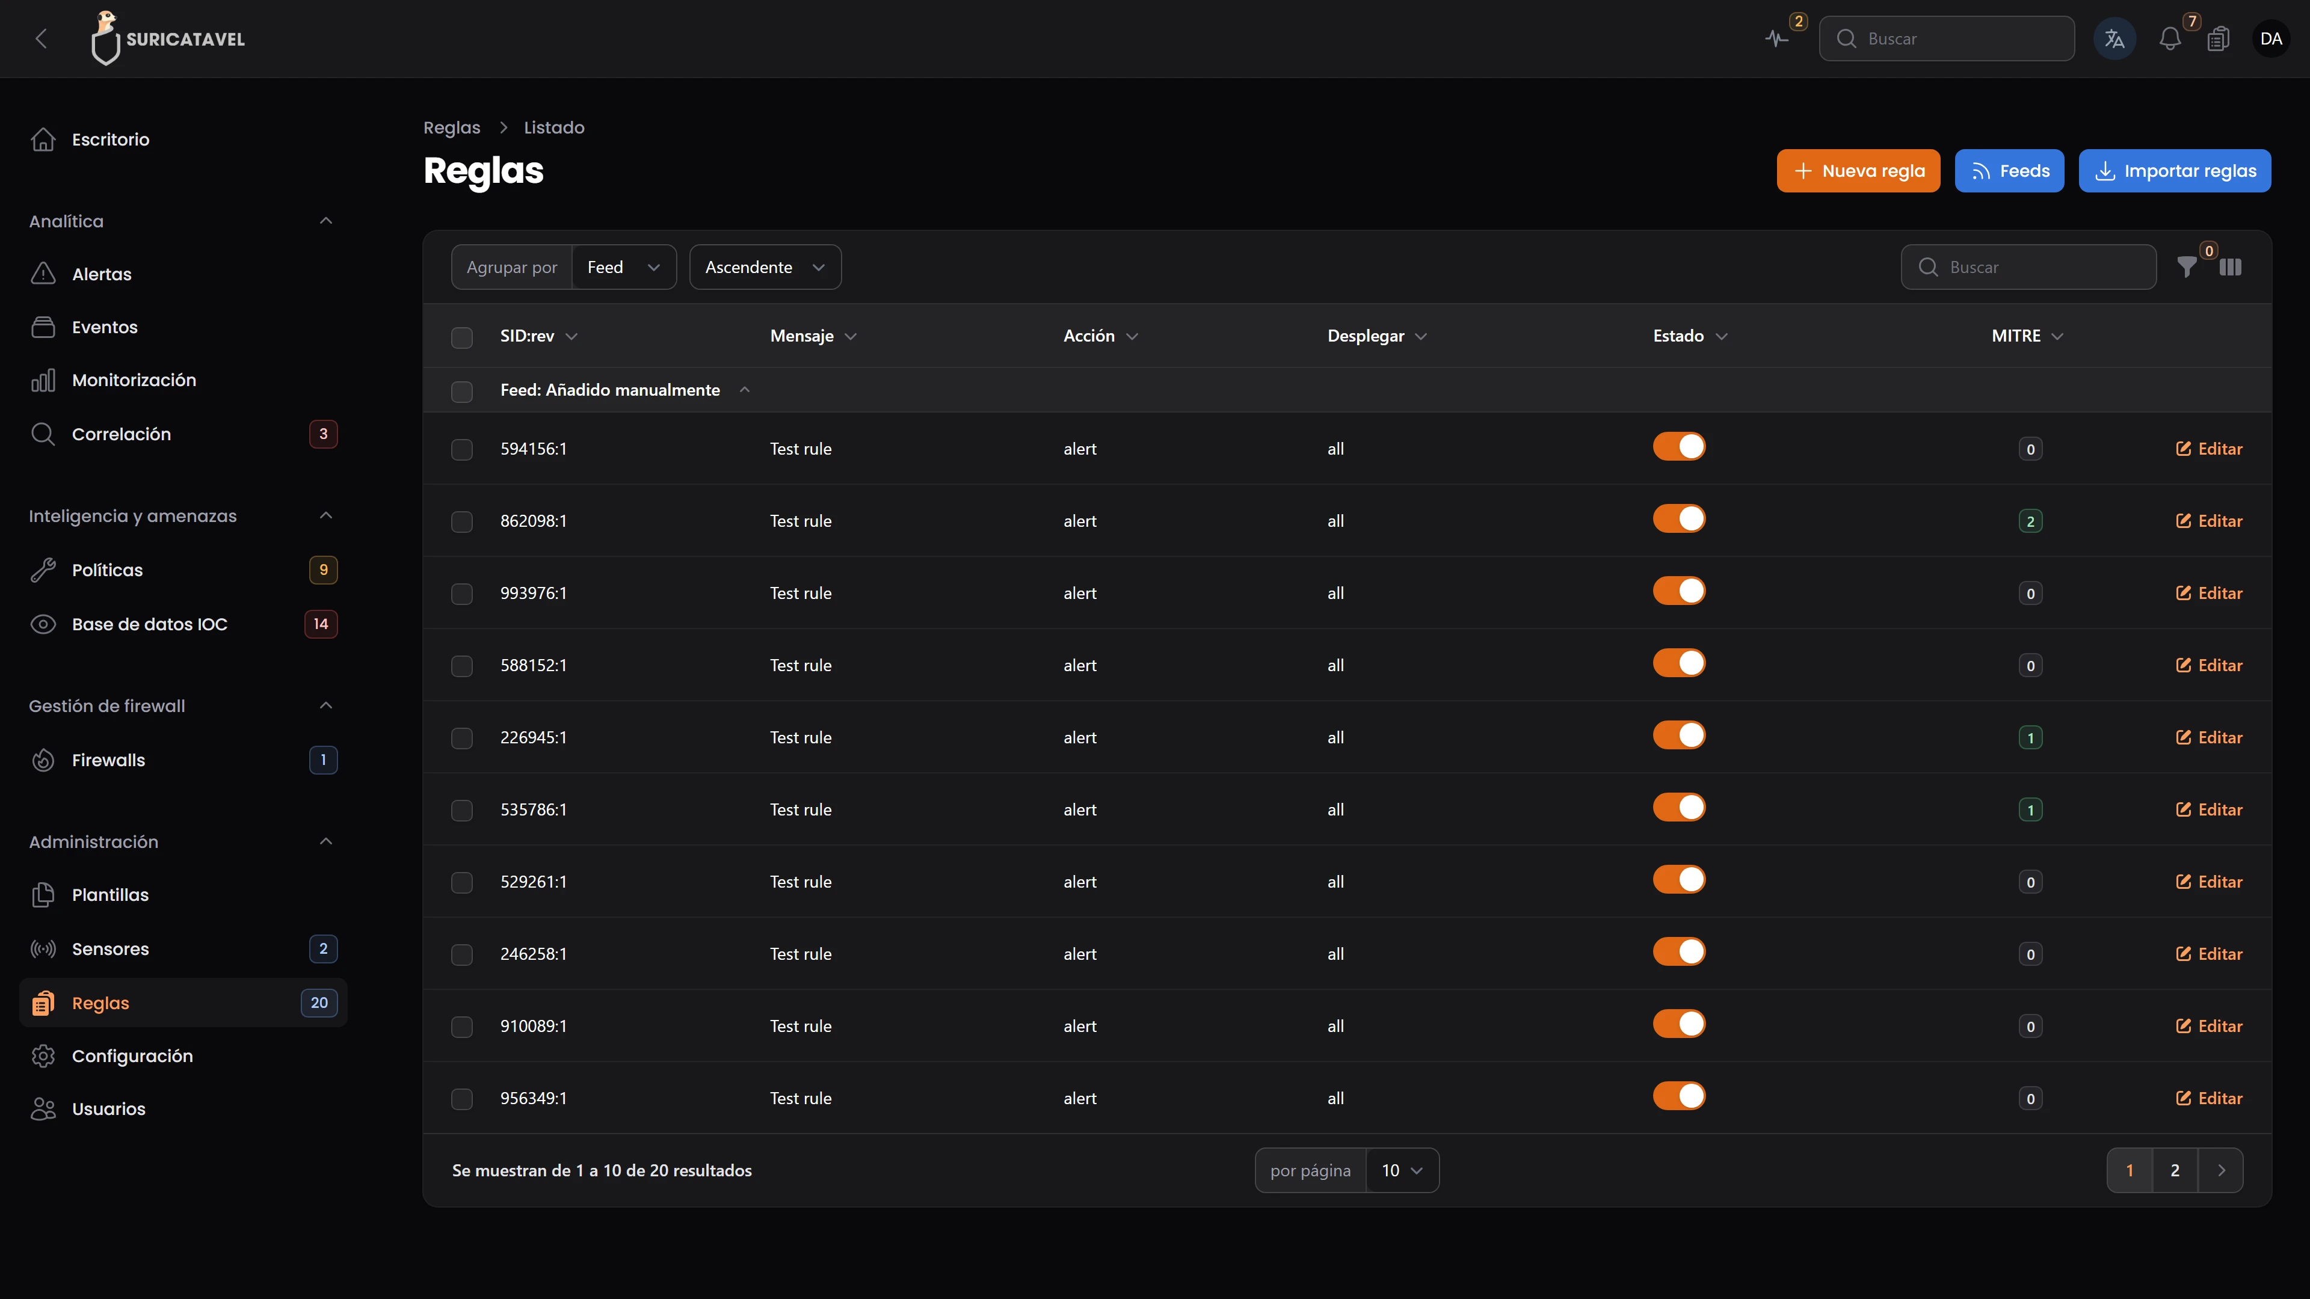2310x1299 pixels.
Task: Open notifications bell icon
Action: click(2170, 38)
